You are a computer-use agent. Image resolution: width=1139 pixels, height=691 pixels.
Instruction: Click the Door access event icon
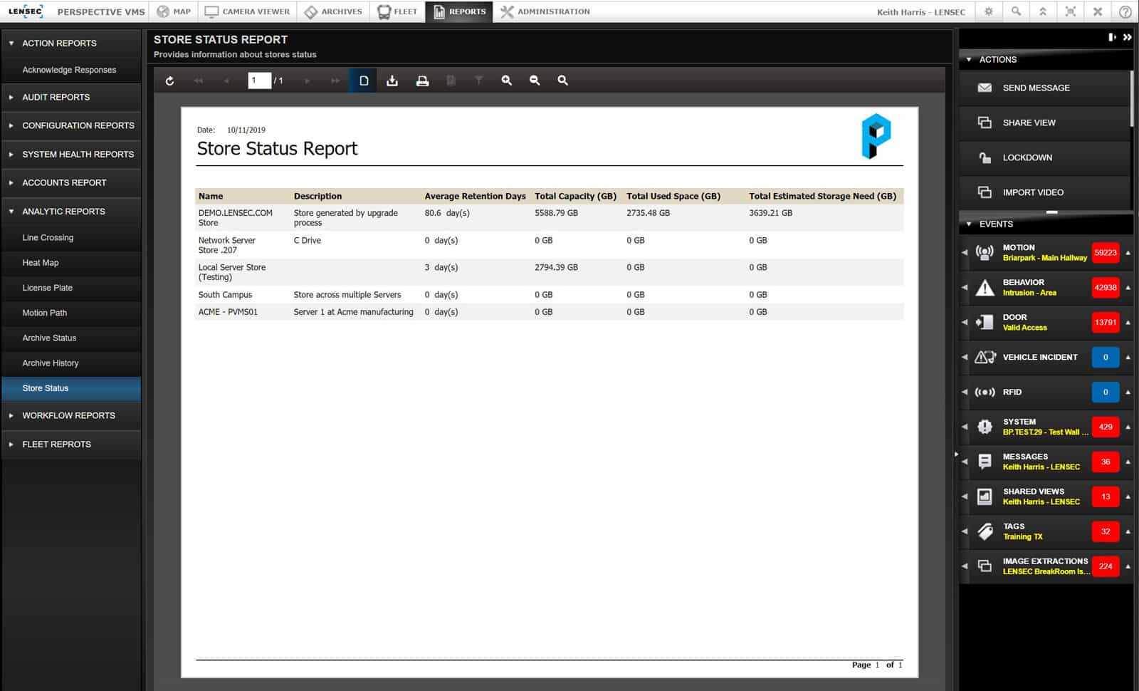tap(985, 322)
